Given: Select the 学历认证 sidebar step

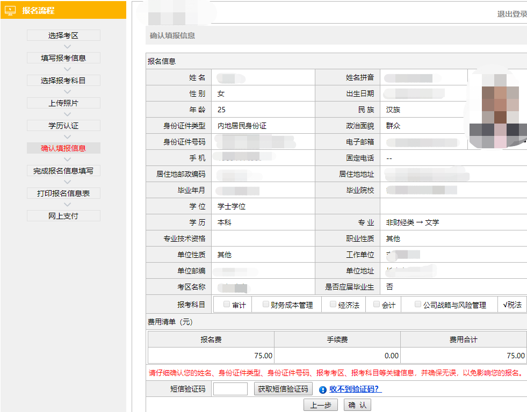Looking at the screenshot, I should (63, 125).
